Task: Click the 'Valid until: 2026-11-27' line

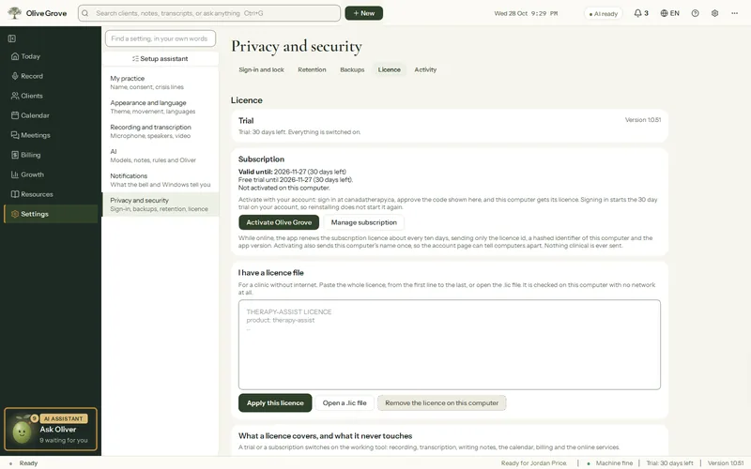Action: pos(292,172)
